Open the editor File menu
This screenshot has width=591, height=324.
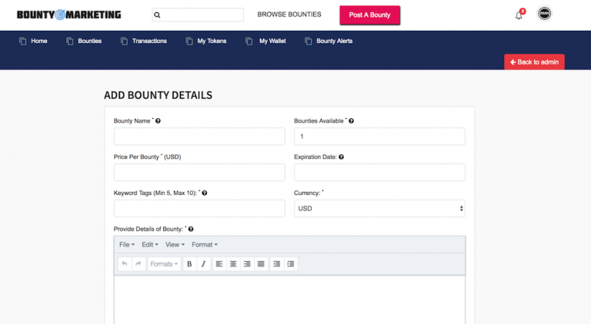coord(127,245)
